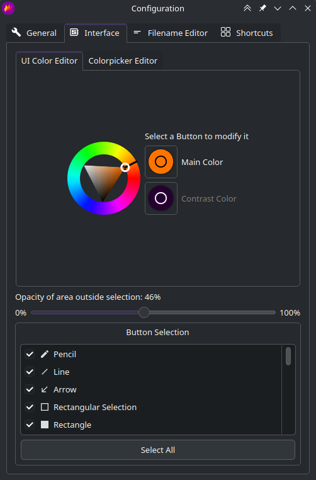
Task: Select the orange Main Color button
Action: tap(161, 162)
